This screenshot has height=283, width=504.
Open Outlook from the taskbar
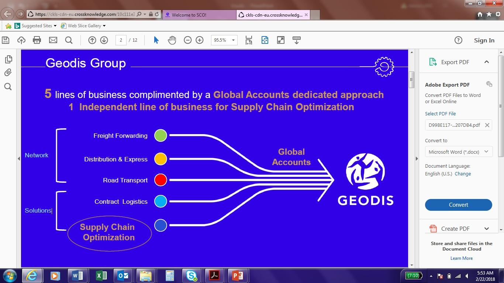[x=123, y=276]
